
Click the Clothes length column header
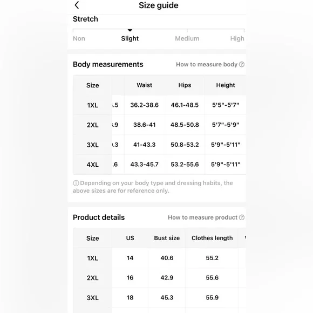(212, 238)
